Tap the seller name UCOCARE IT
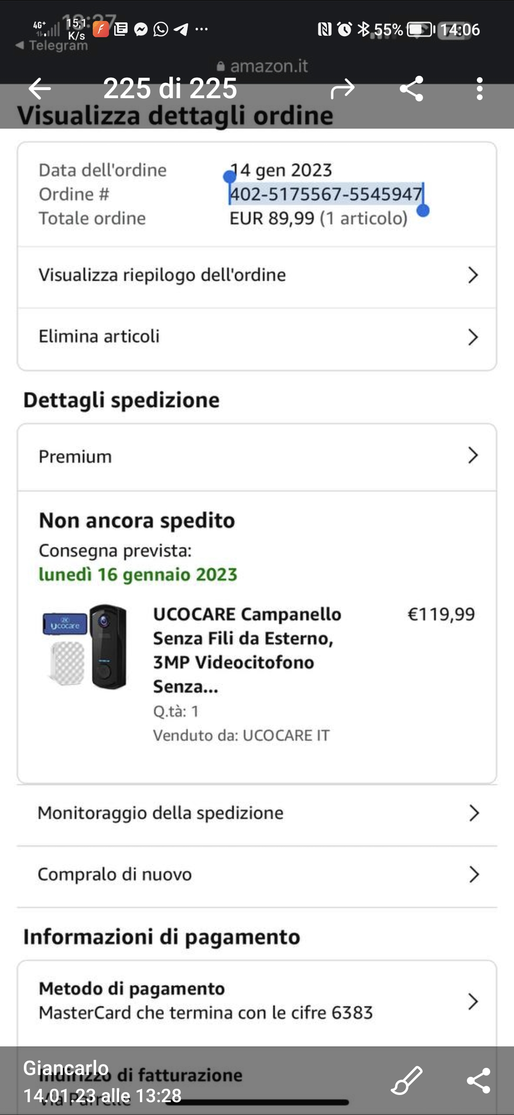 point(286,735)
